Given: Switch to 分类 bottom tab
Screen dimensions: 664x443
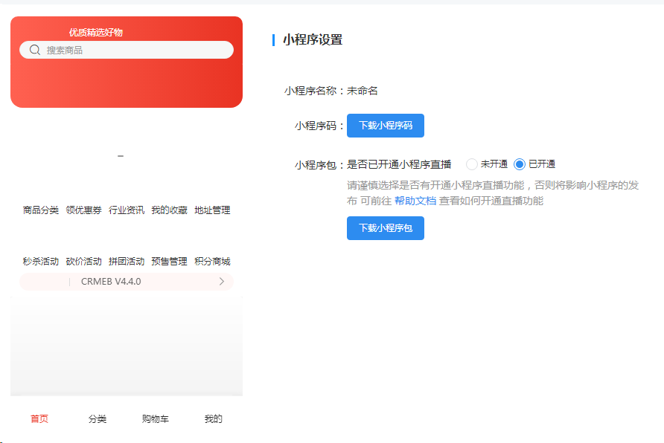Looking at the screenshot, I should point(98,419).
